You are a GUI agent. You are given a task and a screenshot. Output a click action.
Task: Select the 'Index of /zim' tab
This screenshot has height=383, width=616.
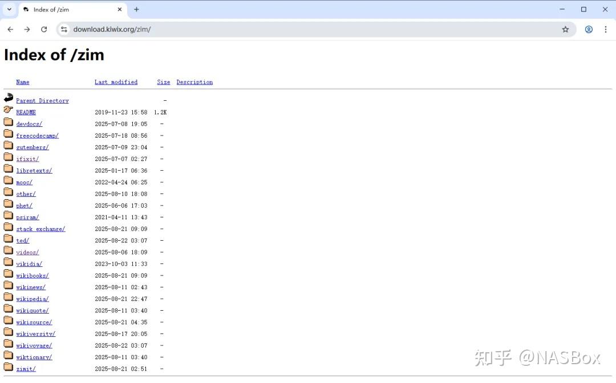point(72,10)
